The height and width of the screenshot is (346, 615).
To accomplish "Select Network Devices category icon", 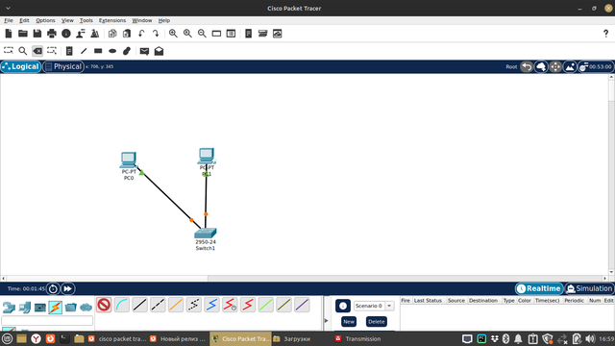I will tap(9, 308).
